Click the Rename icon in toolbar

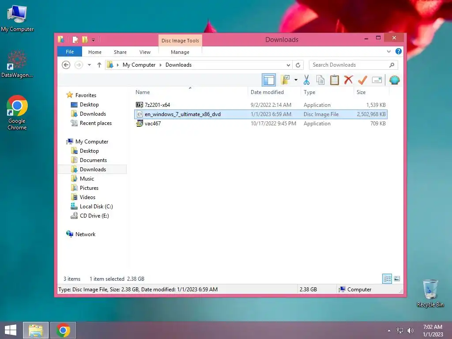377,80
